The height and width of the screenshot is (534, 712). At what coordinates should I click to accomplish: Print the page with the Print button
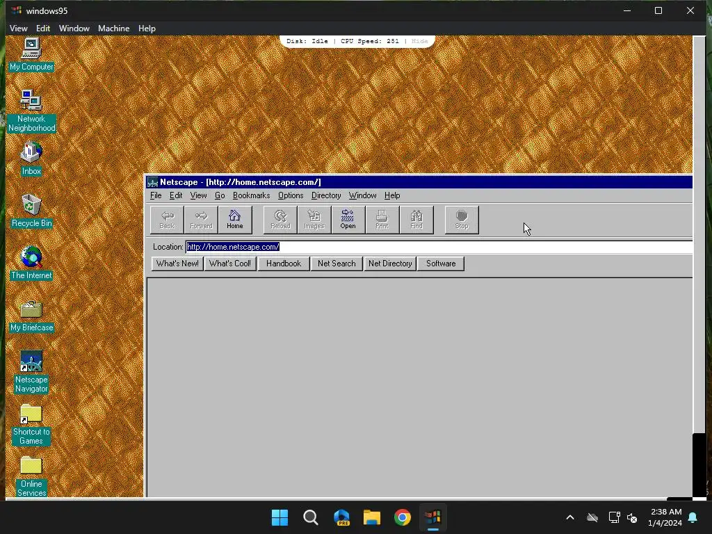click(382, 220)
